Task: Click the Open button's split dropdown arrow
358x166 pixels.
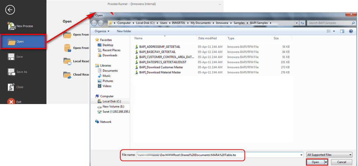Action: pos(326,162)
